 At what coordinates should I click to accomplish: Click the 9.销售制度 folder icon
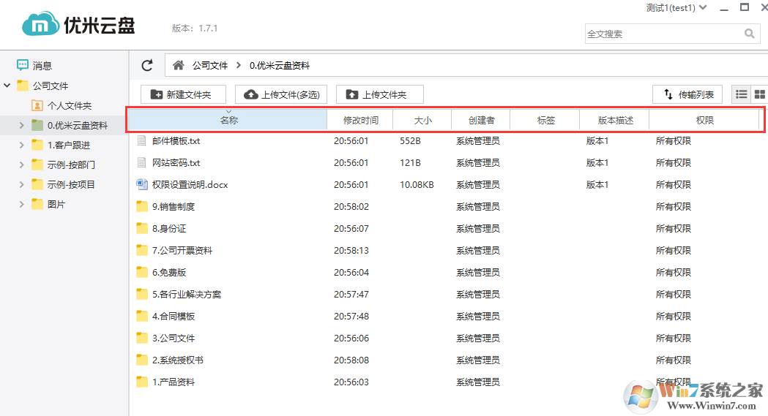click(141, 206)
